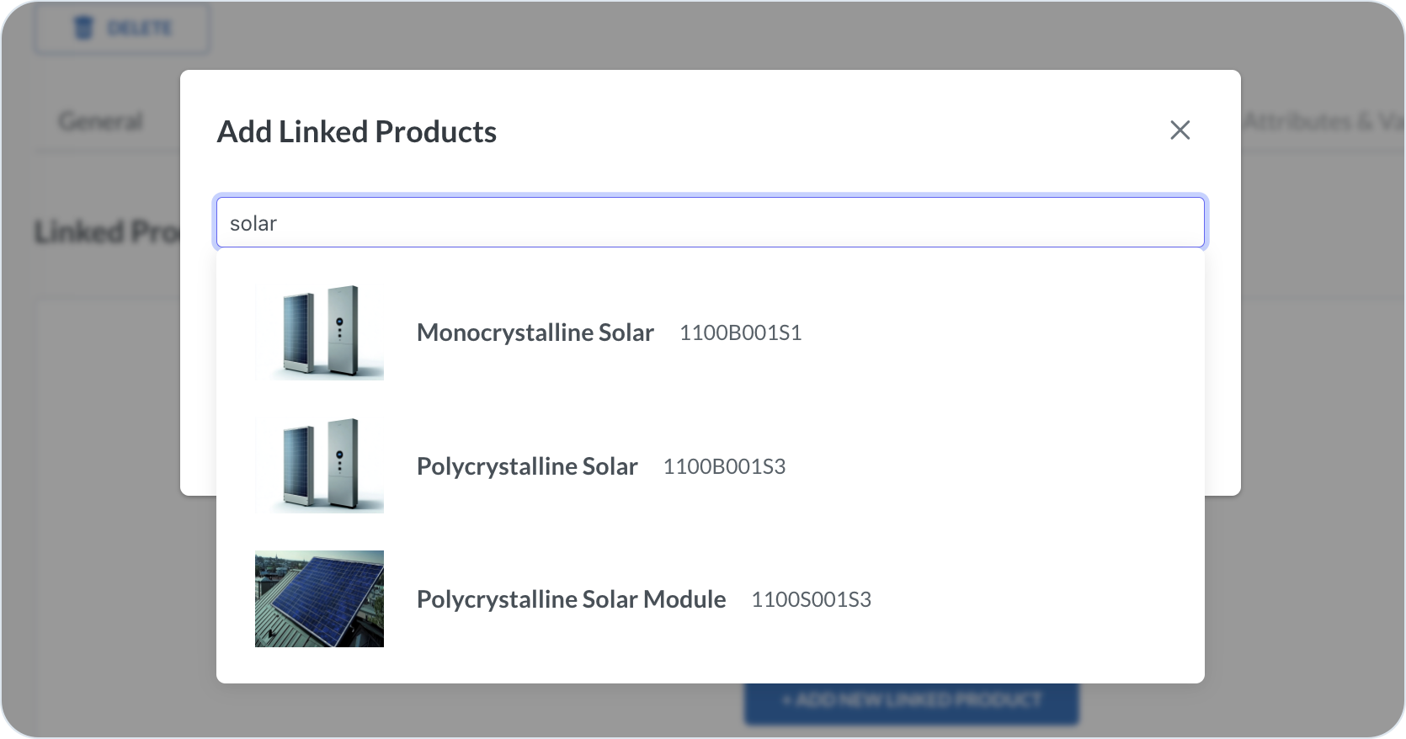Click the blurred Delete button in background

click(x=122, y=29)
